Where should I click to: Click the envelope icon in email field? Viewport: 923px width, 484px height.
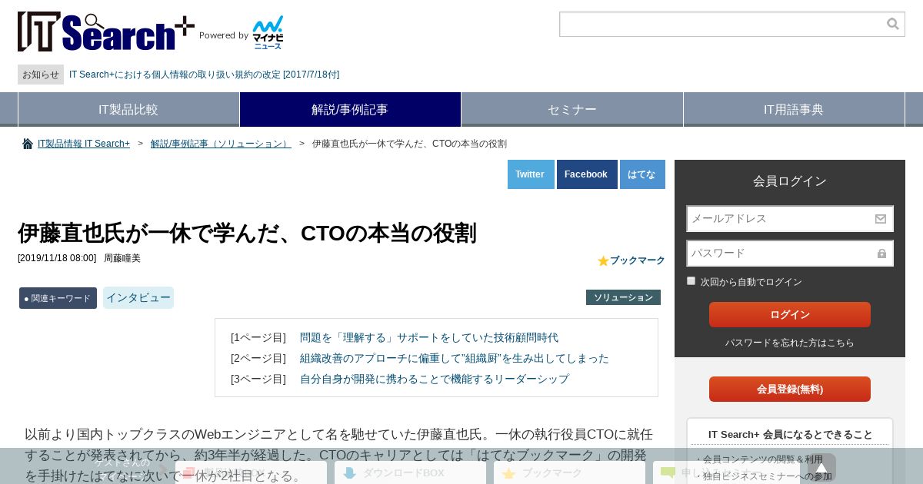click(881, 219)
